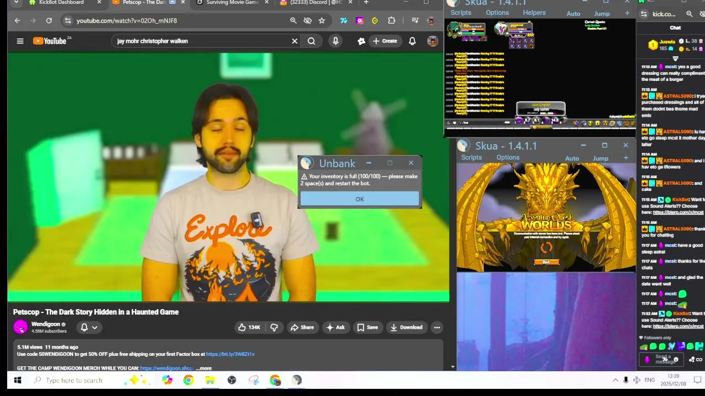
Task: Open the Wendigoon channel name link
Action: tap(46, 324)
